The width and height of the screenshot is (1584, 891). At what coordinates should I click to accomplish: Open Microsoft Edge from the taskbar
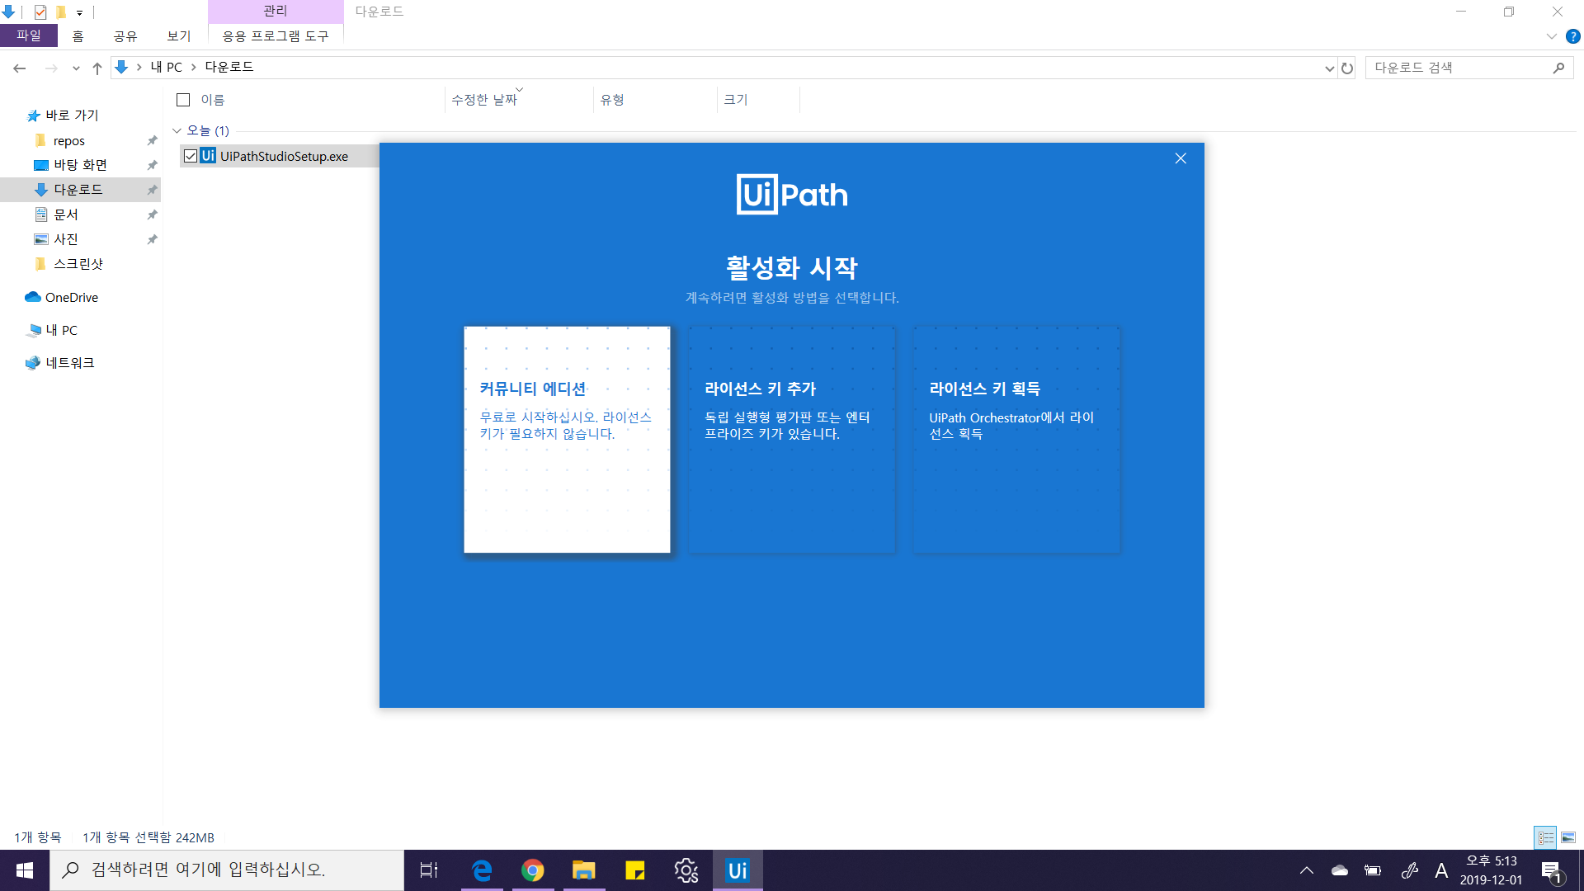[x=482, y=870]
